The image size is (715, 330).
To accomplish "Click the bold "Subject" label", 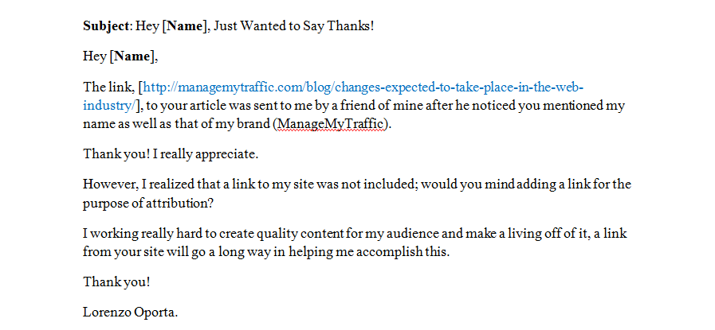I will tap(107, 26).
